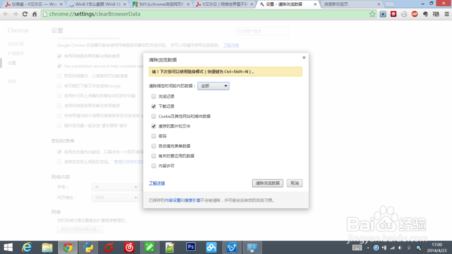Image resolution: width=452 pixels, height=254 pixels.
Task: Open 帮助 in the settings sidebar
Action: click(12, 82)
